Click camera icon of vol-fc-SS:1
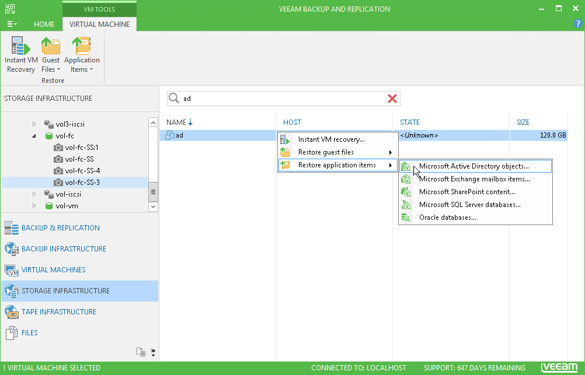Viewport: 585px width, 375px height. click(58, 148)
